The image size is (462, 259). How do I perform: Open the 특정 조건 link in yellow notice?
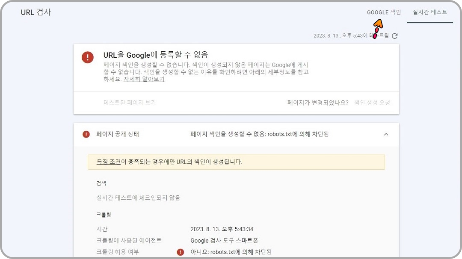108,162
